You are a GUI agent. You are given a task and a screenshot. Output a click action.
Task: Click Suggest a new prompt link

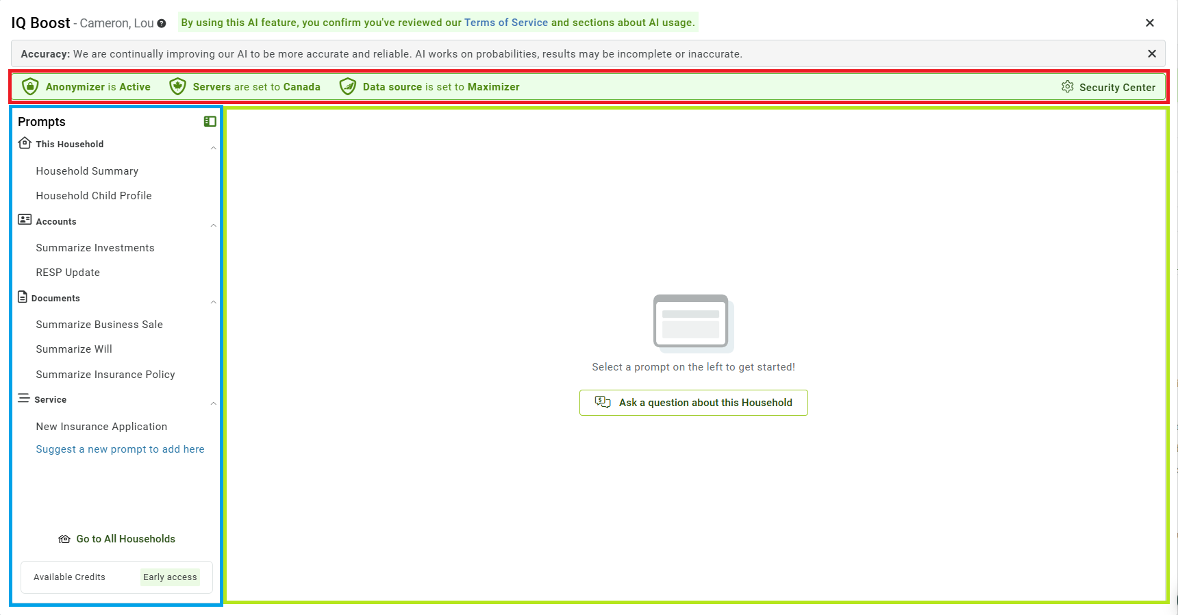point(120,449)
